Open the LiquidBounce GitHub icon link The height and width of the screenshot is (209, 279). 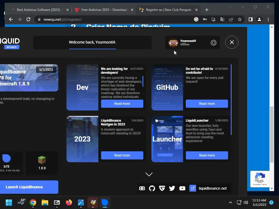tap(152, 188)
